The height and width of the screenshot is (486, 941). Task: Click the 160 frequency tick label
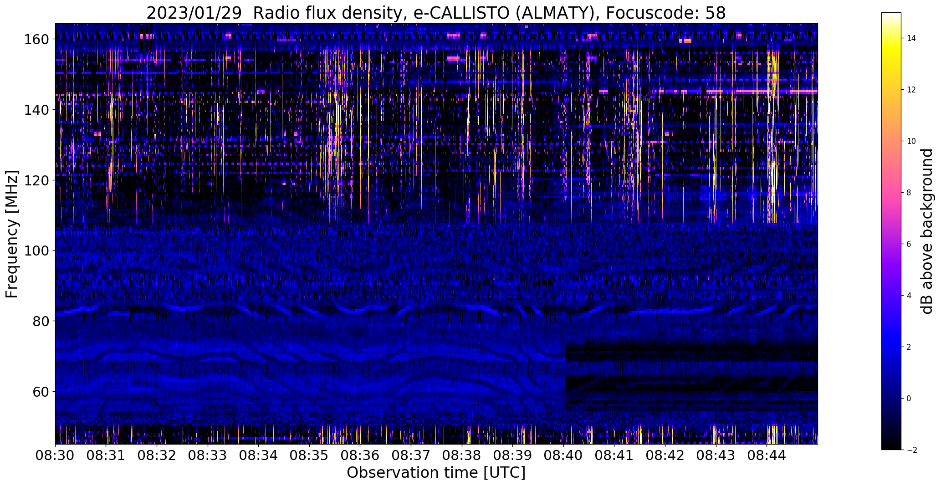(x=36, y=40)
